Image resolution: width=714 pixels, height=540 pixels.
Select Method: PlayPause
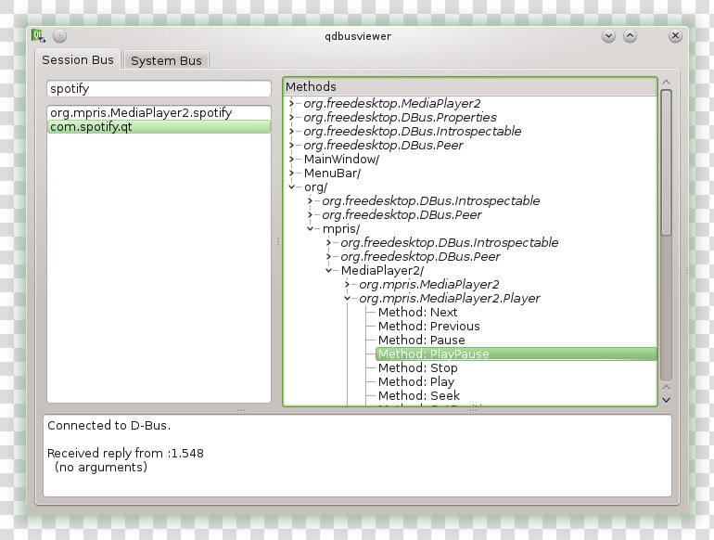click(516, 354)
